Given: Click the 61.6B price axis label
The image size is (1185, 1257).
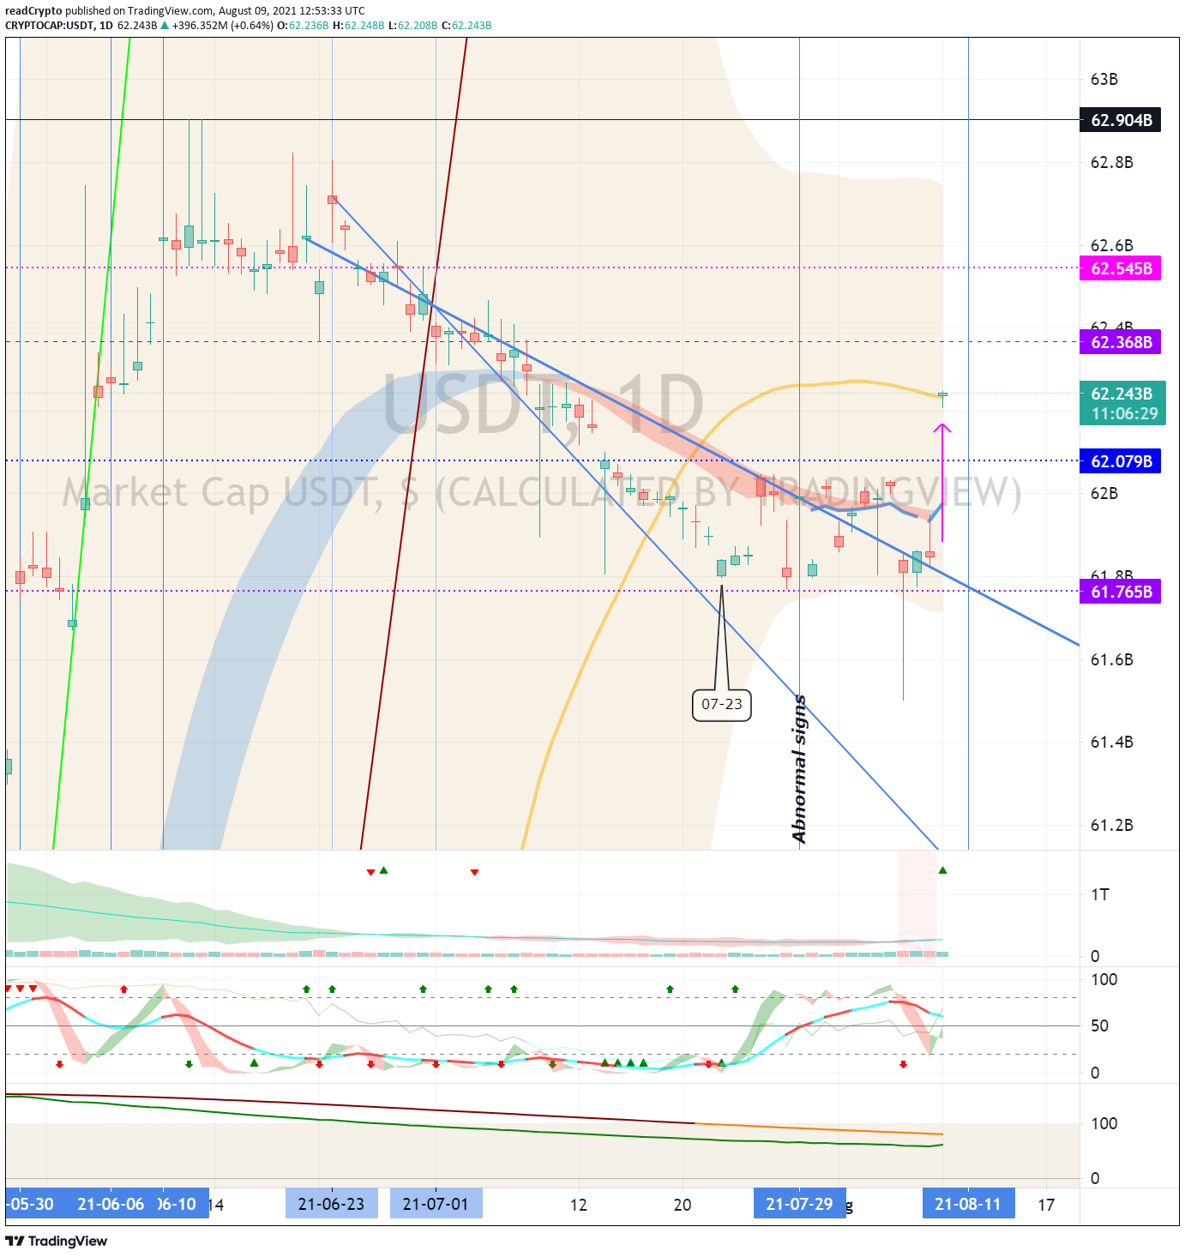Looking at the screenshot, I should click(x=1111, y=659).
